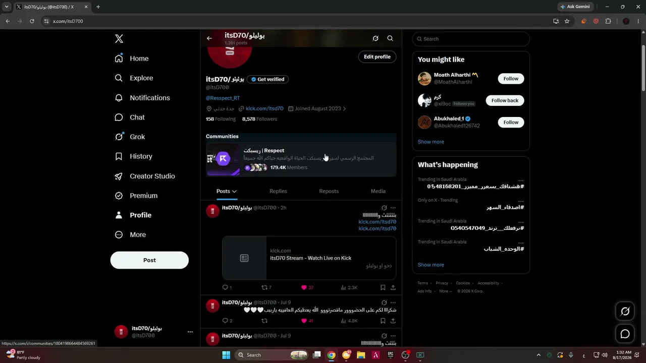
Task: Reply to the 2h post
Action: 227,287
